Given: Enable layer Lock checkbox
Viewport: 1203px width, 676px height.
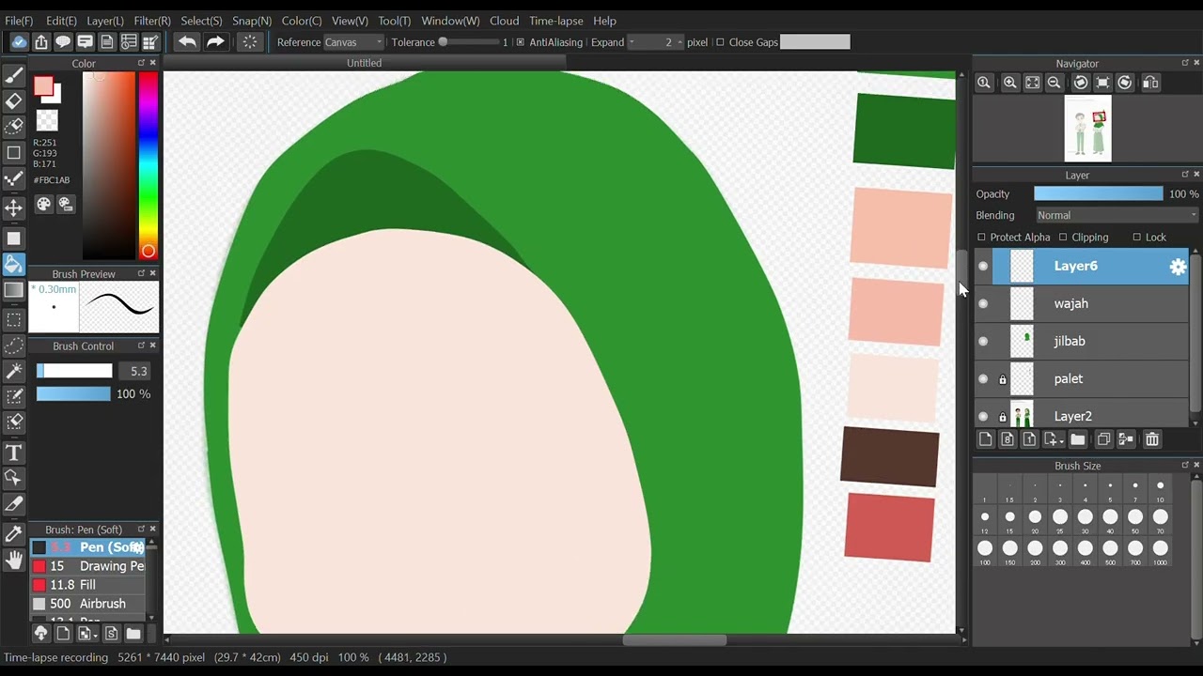Looking at the screenshot, I should click(1136, 238).
